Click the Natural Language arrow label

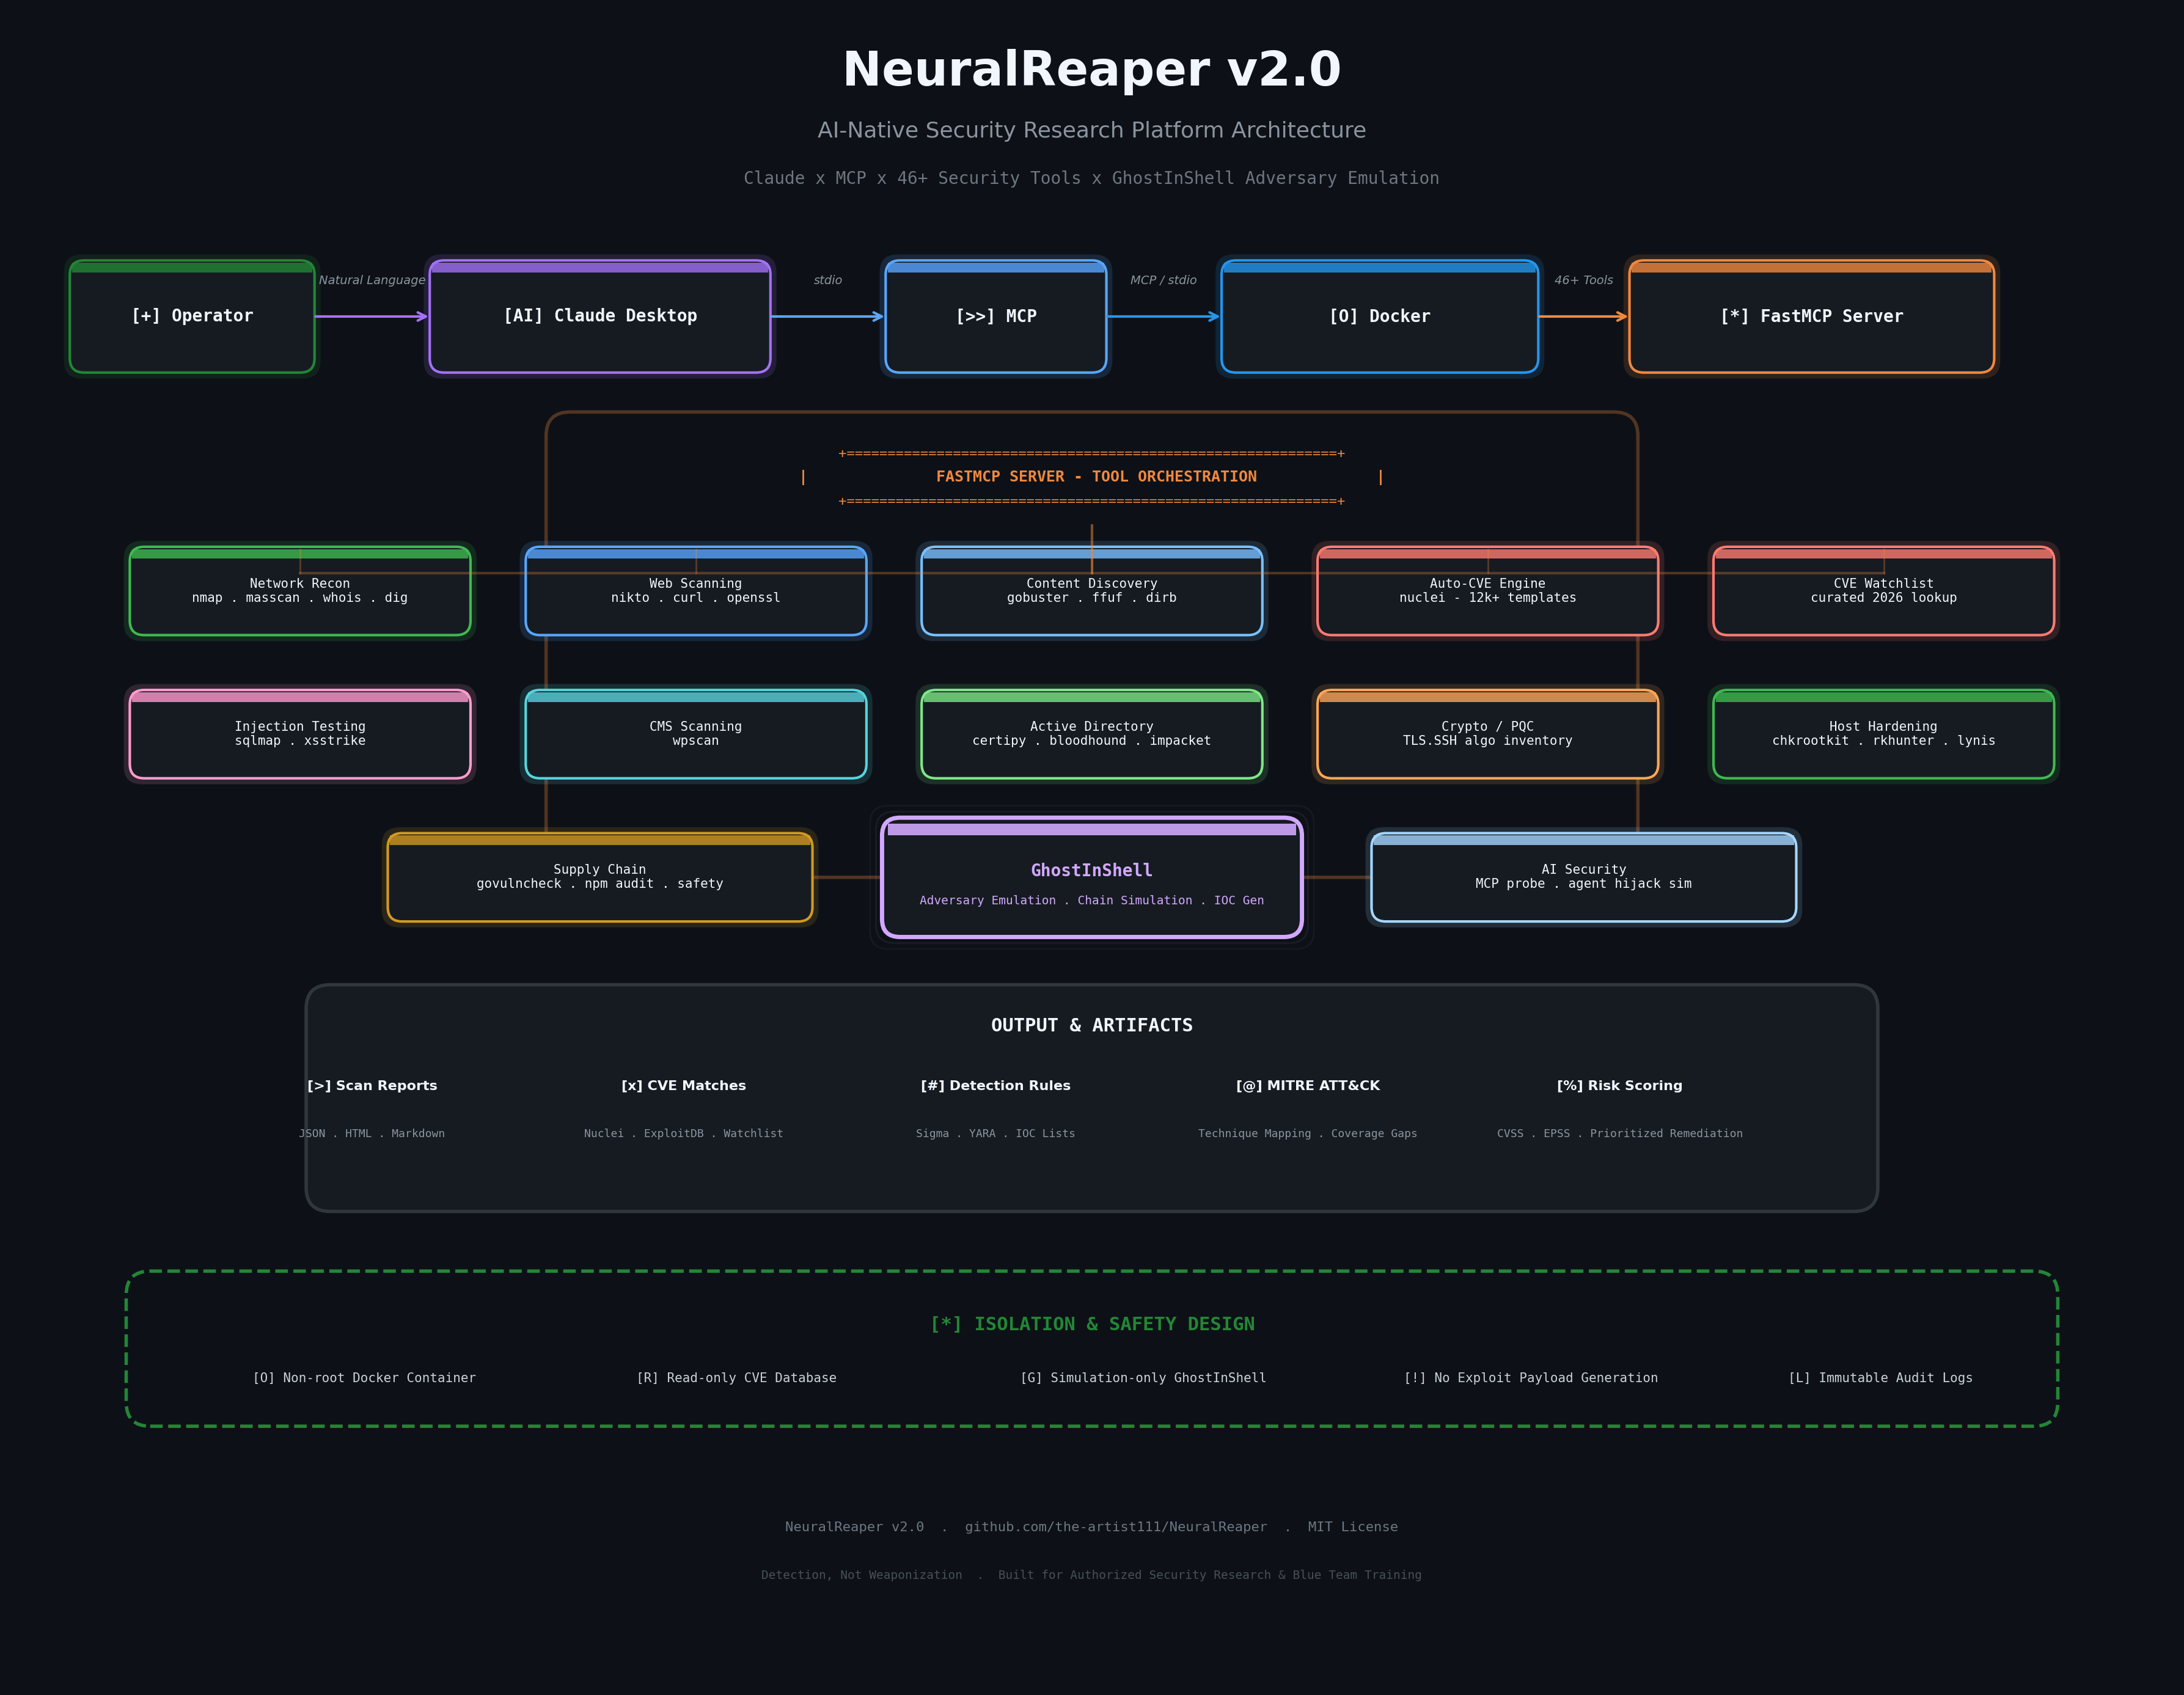click(372, 280)
